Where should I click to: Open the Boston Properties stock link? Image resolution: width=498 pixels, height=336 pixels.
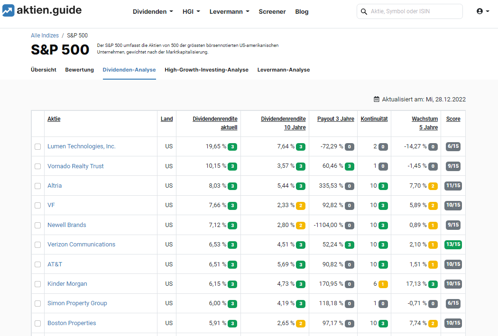click(x=72, y=323)
